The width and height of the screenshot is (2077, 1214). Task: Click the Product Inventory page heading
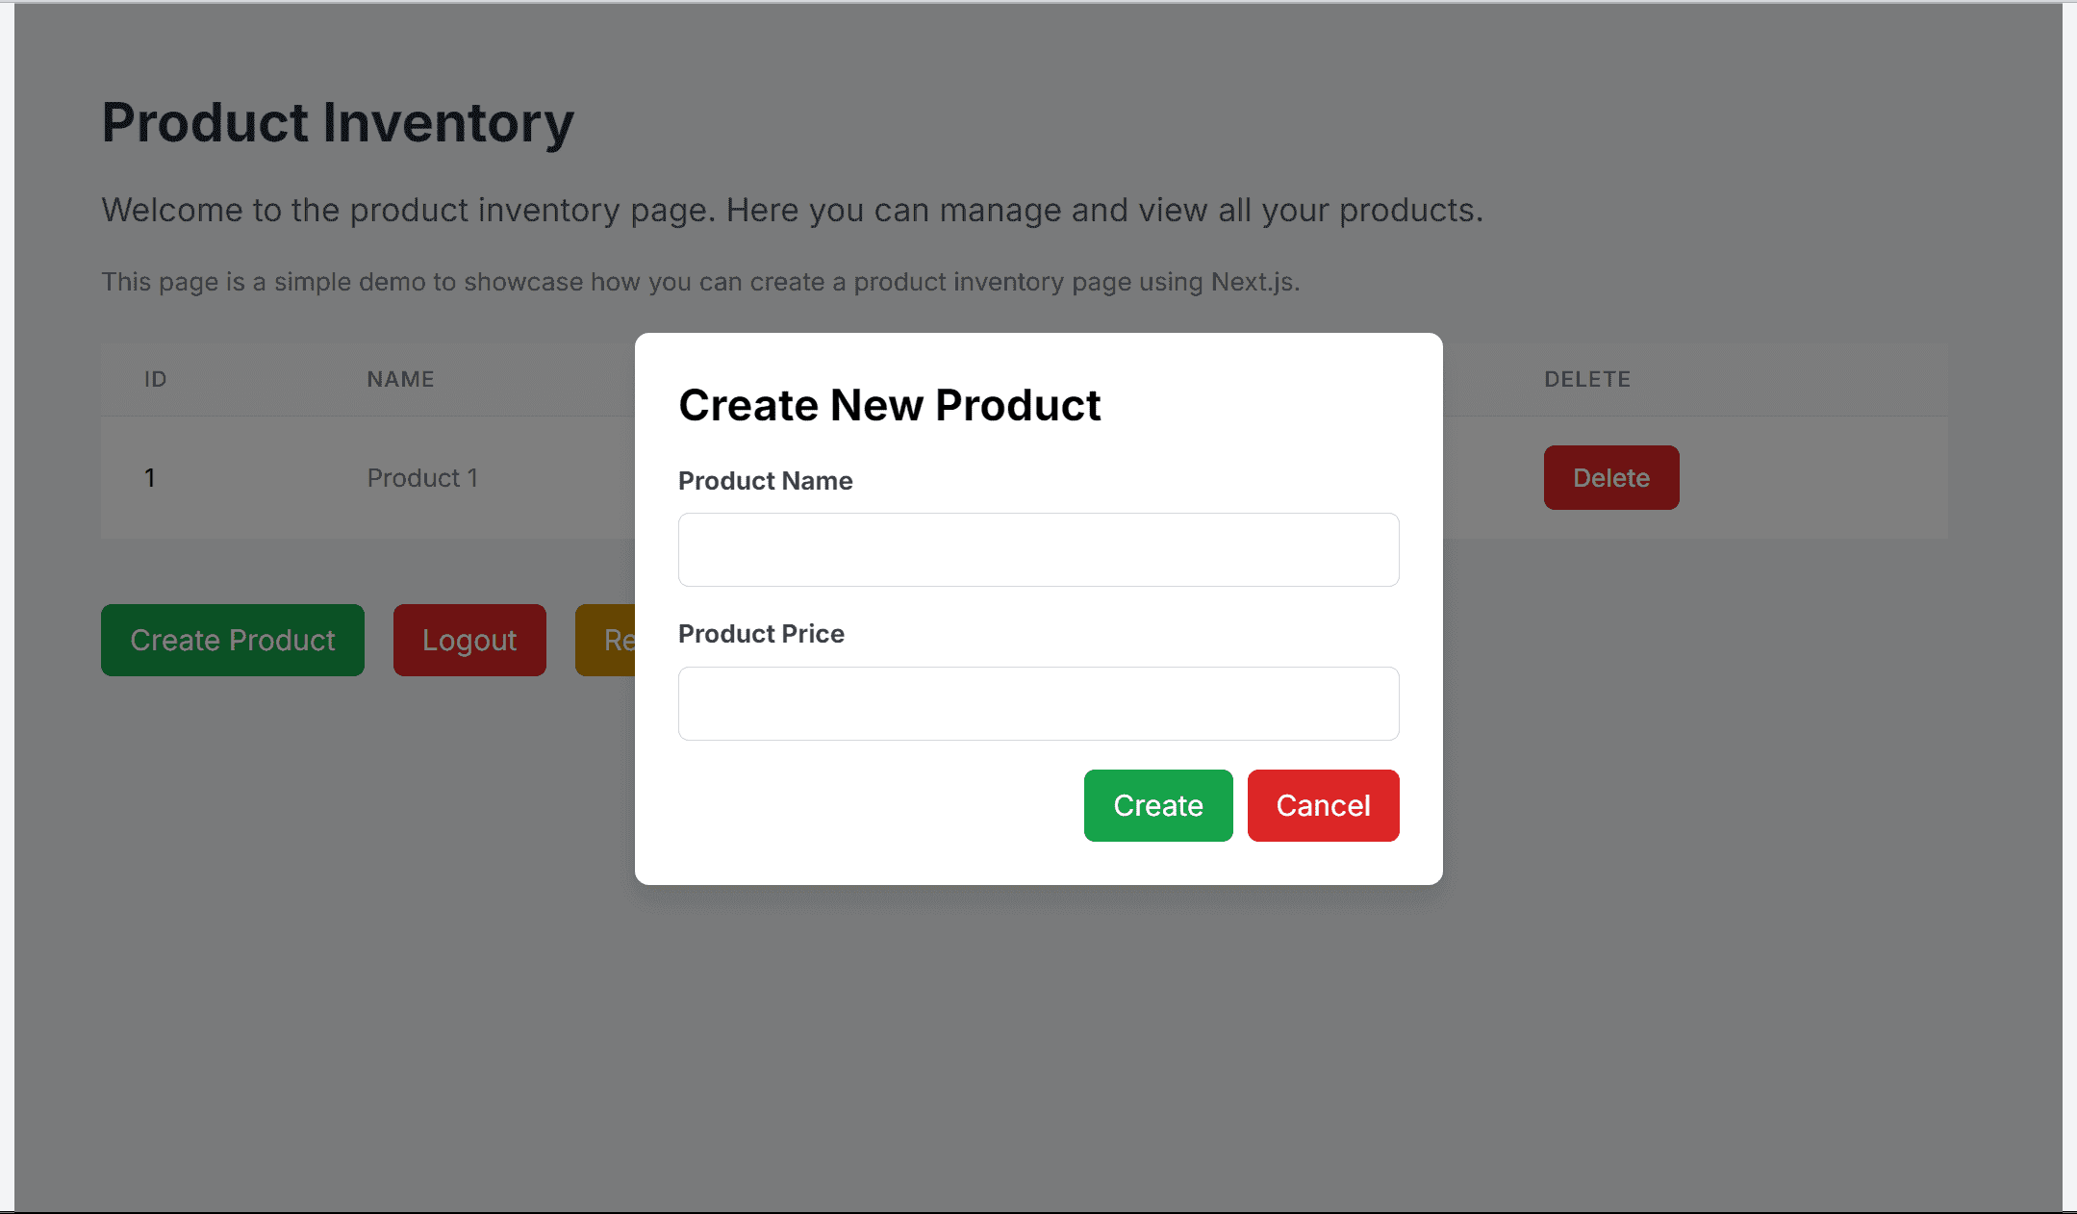(338, 123)
